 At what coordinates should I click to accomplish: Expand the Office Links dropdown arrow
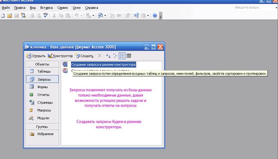pyautogui.click(x=92, y=16)
